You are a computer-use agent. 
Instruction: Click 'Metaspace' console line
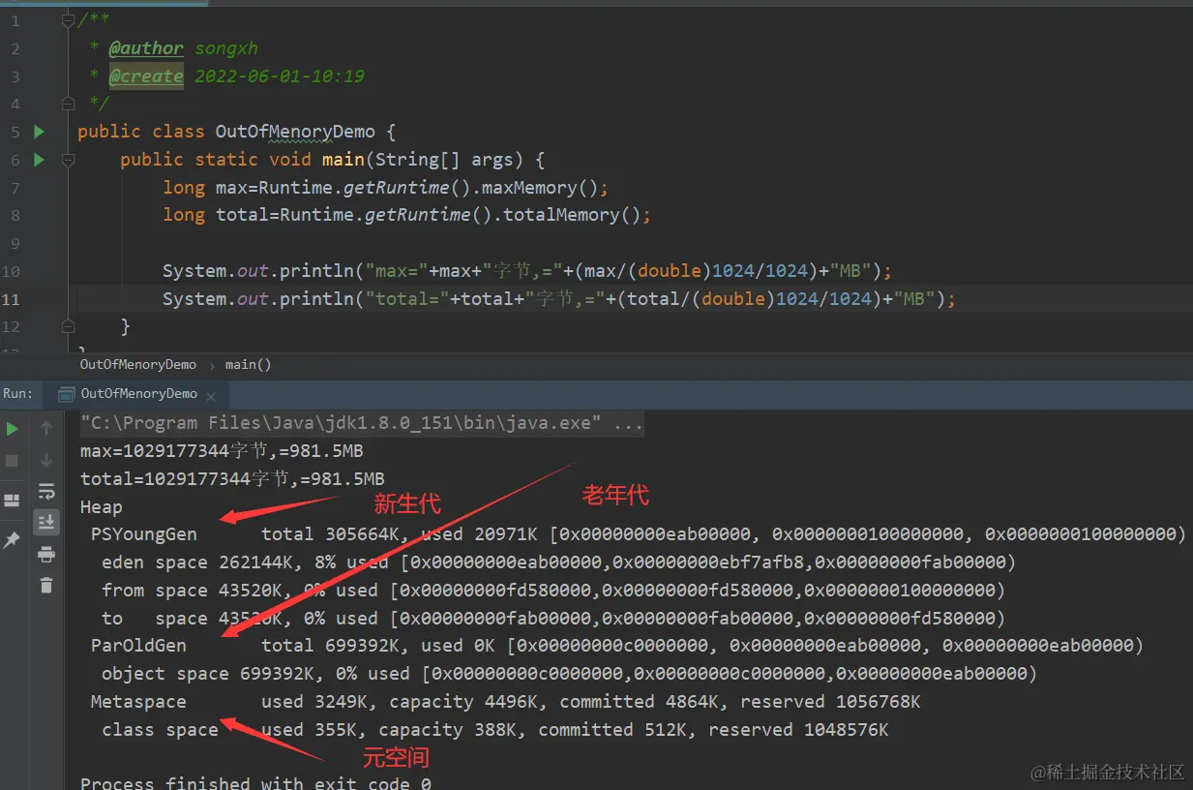tap(505, 702)
